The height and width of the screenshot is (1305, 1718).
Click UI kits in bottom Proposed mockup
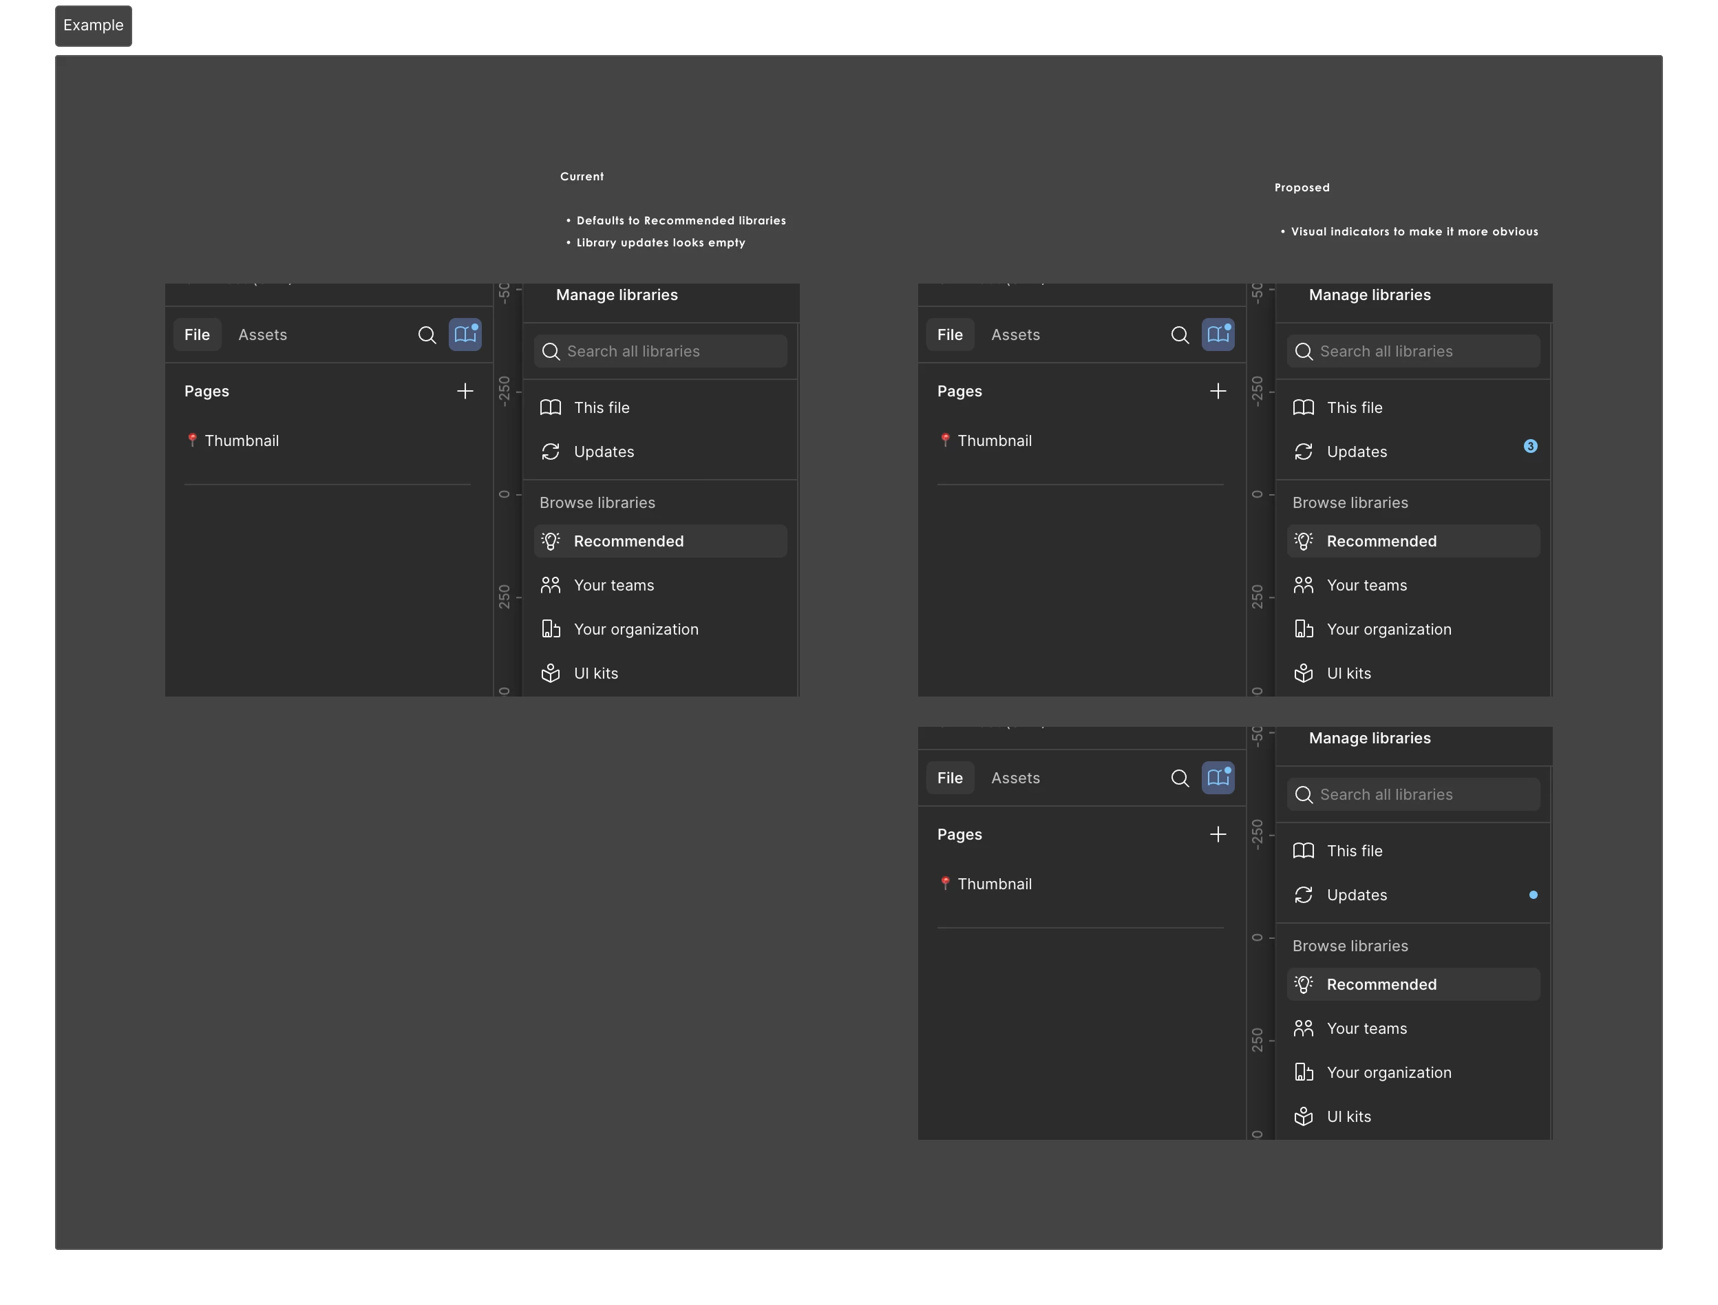click(x=1348, y=1116)
